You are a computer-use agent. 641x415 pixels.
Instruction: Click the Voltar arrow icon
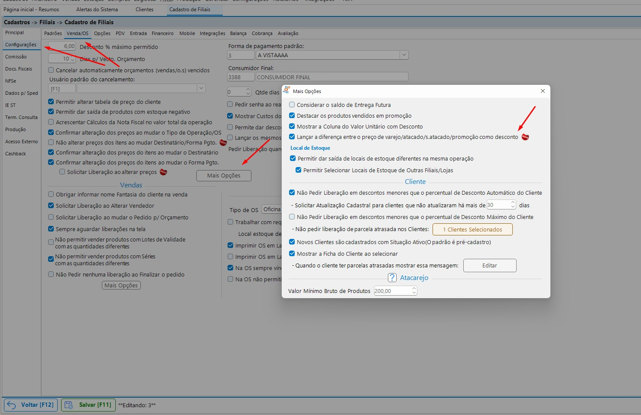(x=11, y=405)
